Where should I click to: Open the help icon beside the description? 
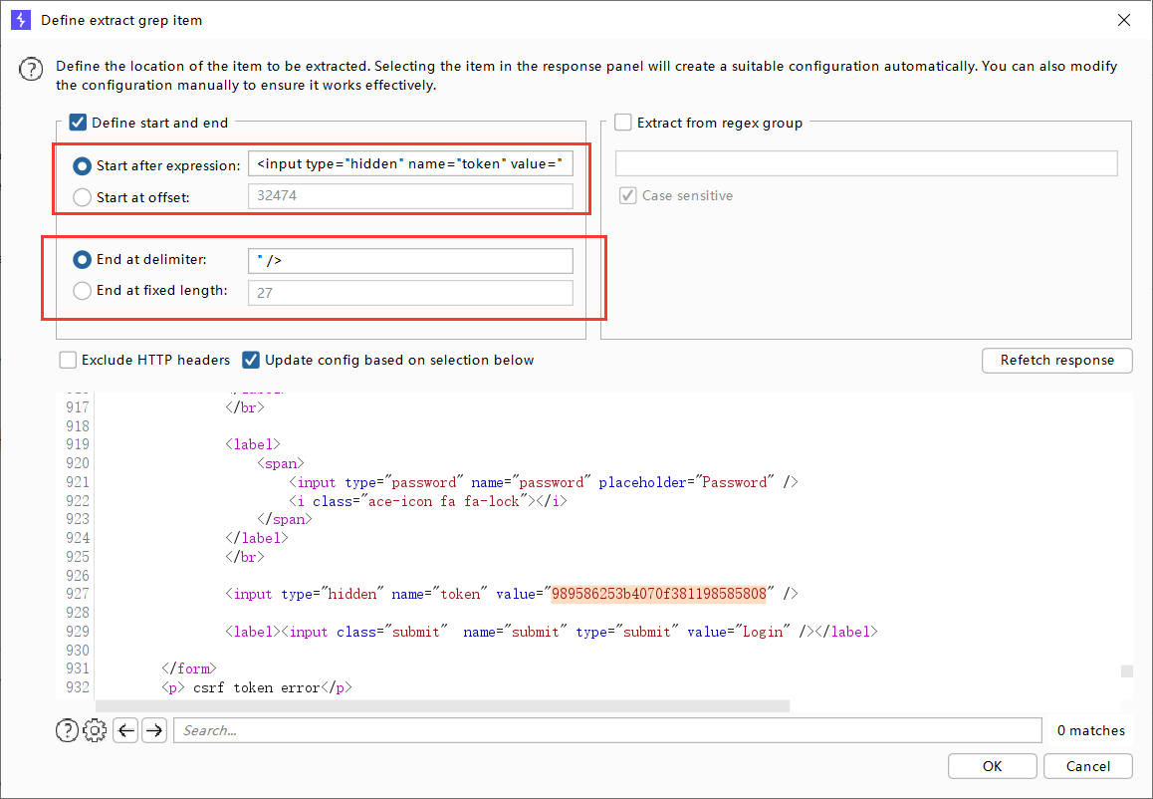coord(31,69)
